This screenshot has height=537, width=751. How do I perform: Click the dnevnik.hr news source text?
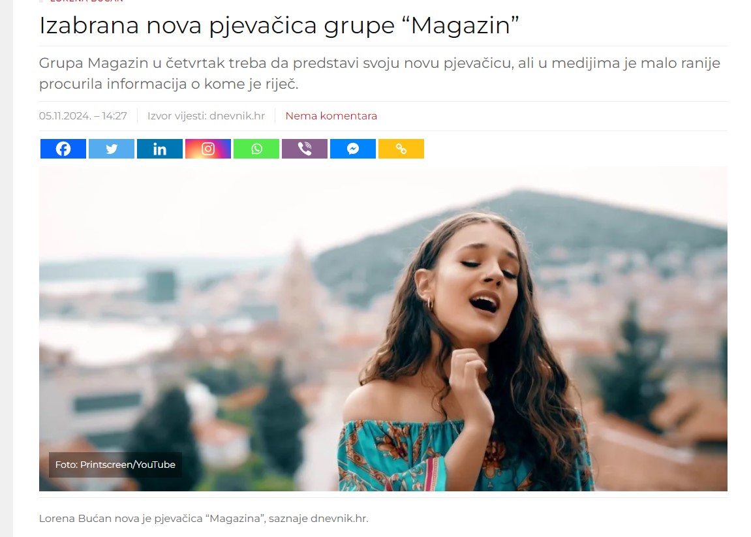point(237,116)
